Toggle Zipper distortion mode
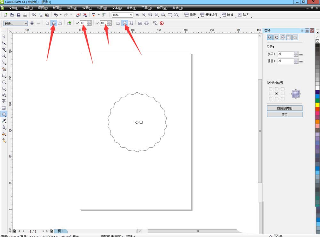The height and width of the screenshot is (237, 320). [54, 23]
